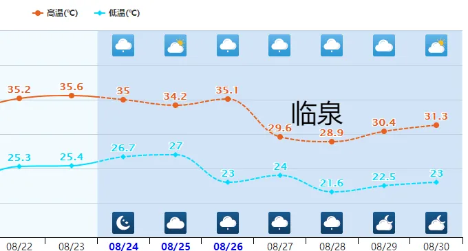Click the 28.9 high temperature point on 08/28
This screenshot has width=468, height=251.
click(332, 142)
